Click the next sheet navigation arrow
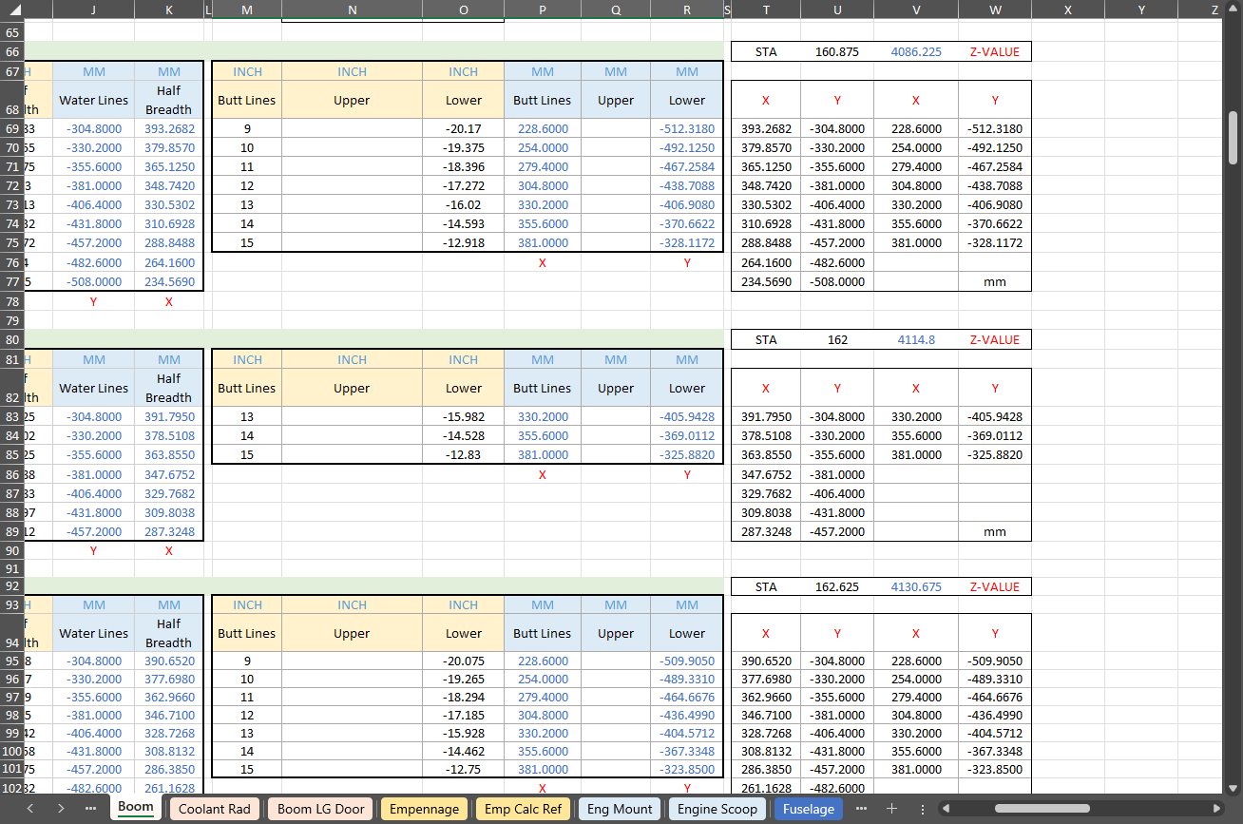Screen dimensions: 1243x824 61,809
